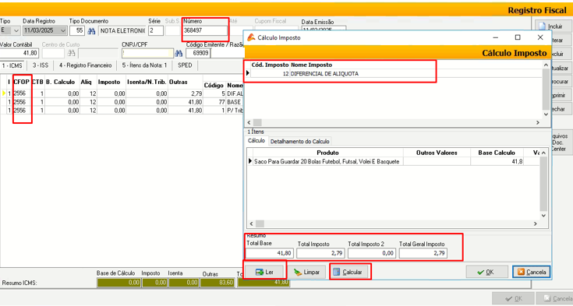Click the Tipo Documento code field 55

(76, 30)
